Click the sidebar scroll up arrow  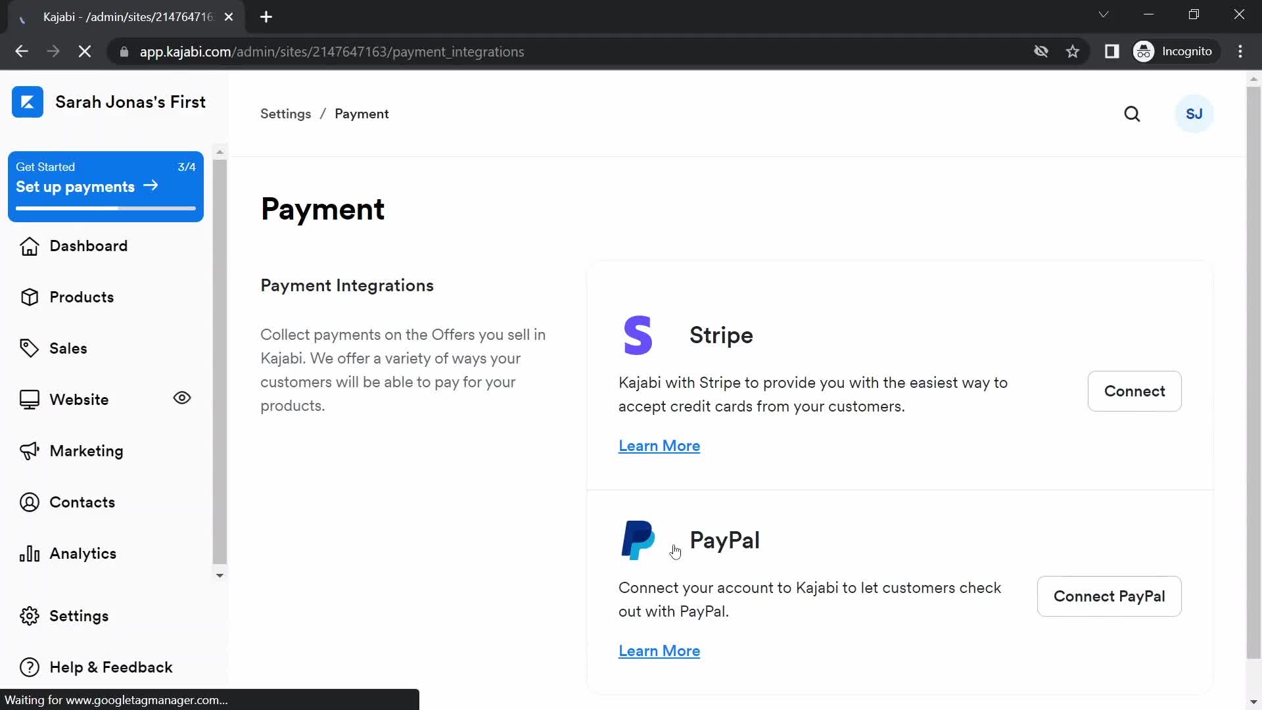220,152
